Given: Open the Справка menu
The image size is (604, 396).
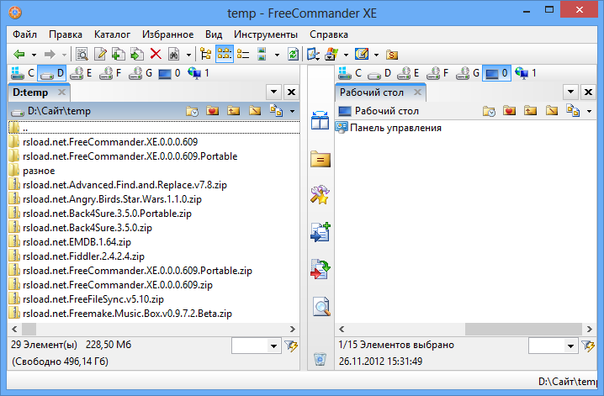Looking at the screenshot, I should click(x=329, y=34).
